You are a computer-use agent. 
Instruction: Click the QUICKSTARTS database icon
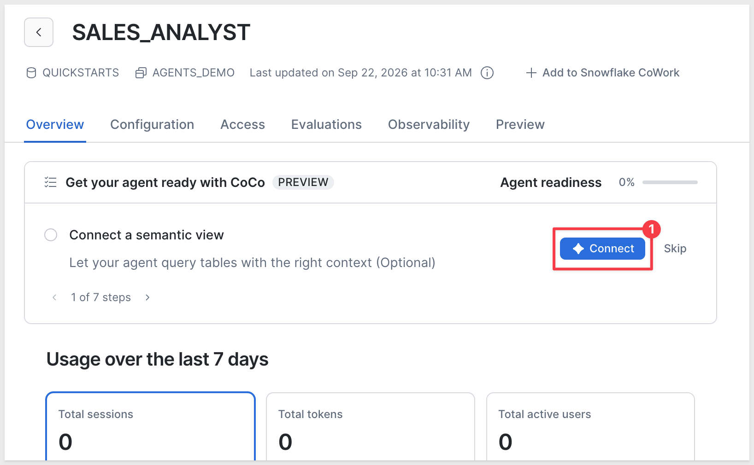[x=31, y=73]
